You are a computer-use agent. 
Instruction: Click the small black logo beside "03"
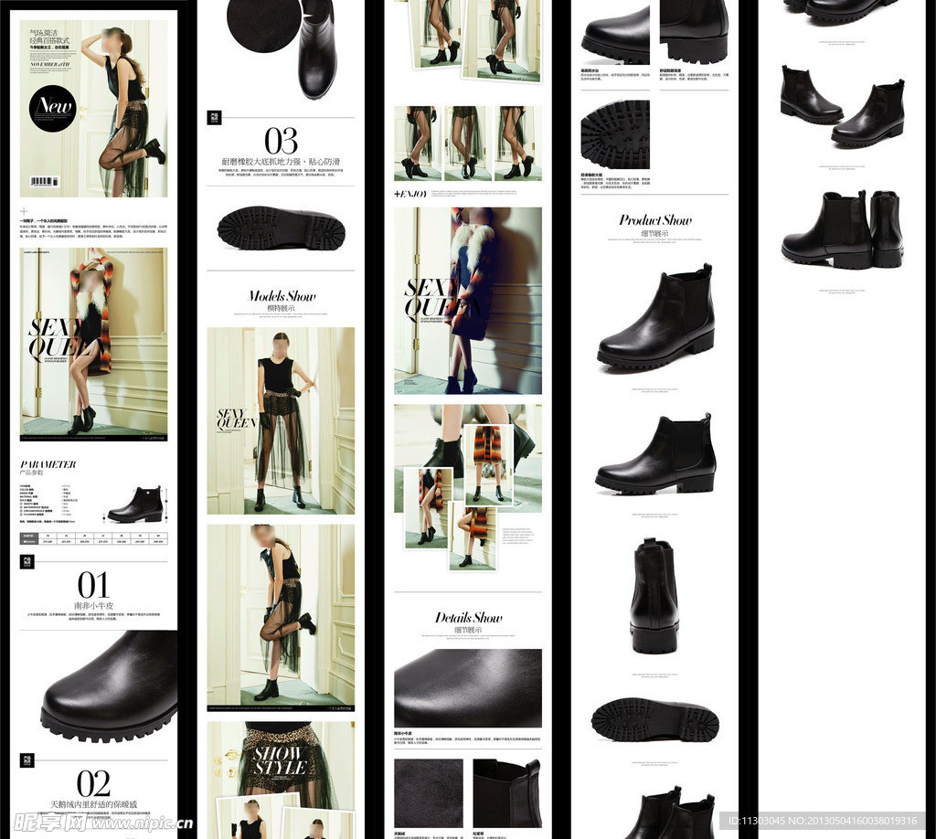(x=214, y=119)
